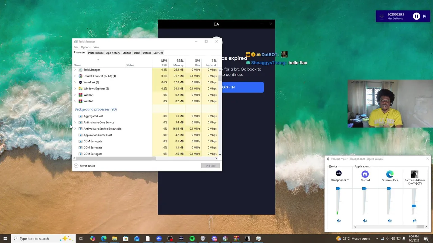The height and width of the screenshot is (243, 433).
Task: Click the Windows Explorer process folder icon
Action: [x=80, y=88]
